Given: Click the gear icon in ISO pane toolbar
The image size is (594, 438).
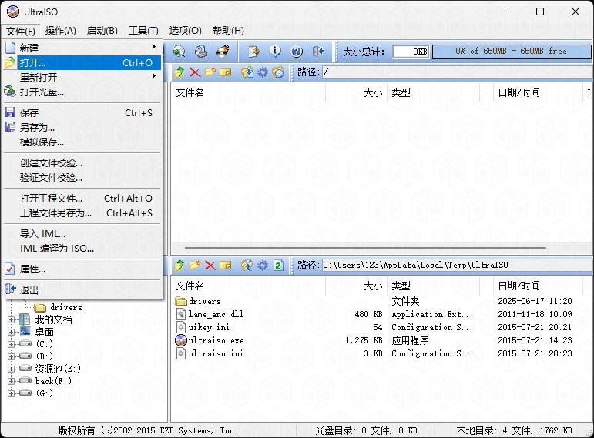Looking at the screenshot, I should (263, 72).
